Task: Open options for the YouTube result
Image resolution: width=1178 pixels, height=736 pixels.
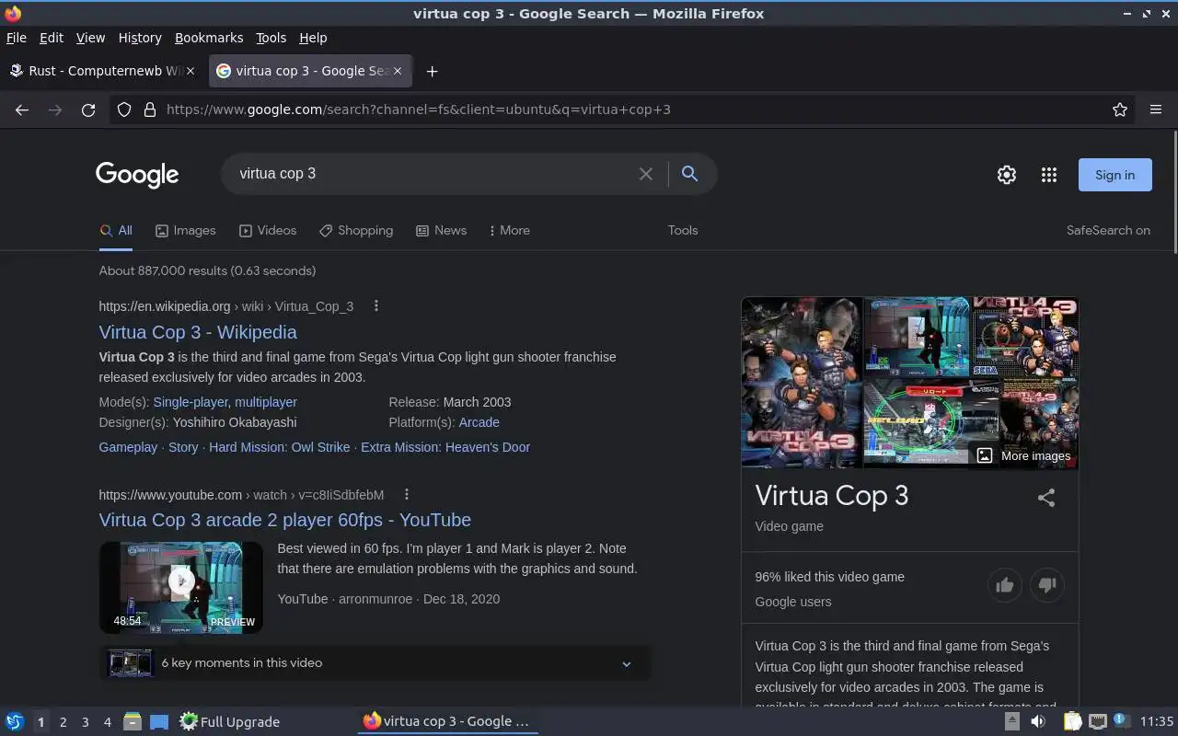Action: click(x=406, y=494)
